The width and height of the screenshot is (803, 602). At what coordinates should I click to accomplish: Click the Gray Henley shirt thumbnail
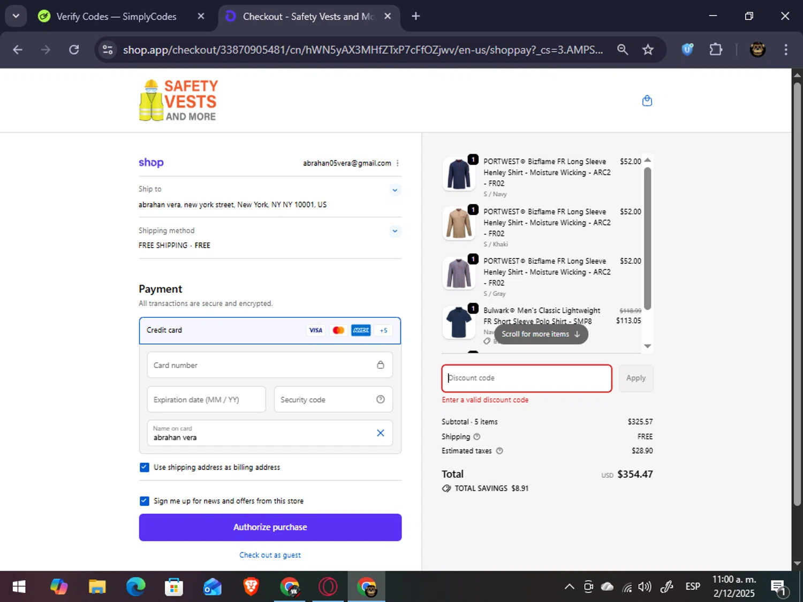(459, 273)
